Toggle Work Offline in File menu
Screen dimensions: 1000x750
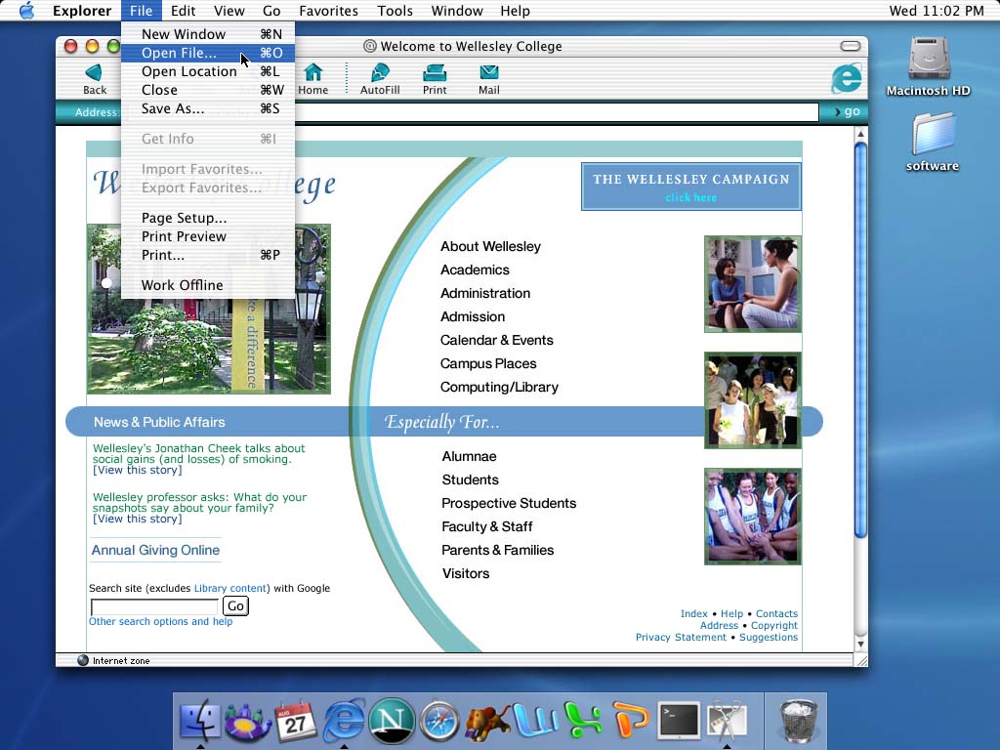pyautogui.click(x=182, y=285)
